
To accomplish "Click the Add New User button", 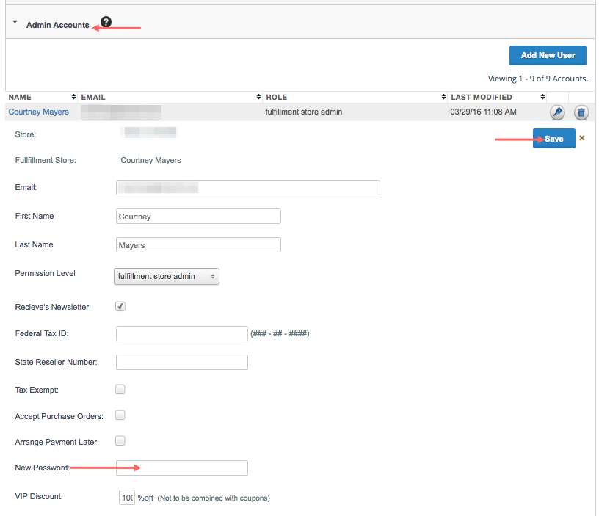I will (548, 55).
